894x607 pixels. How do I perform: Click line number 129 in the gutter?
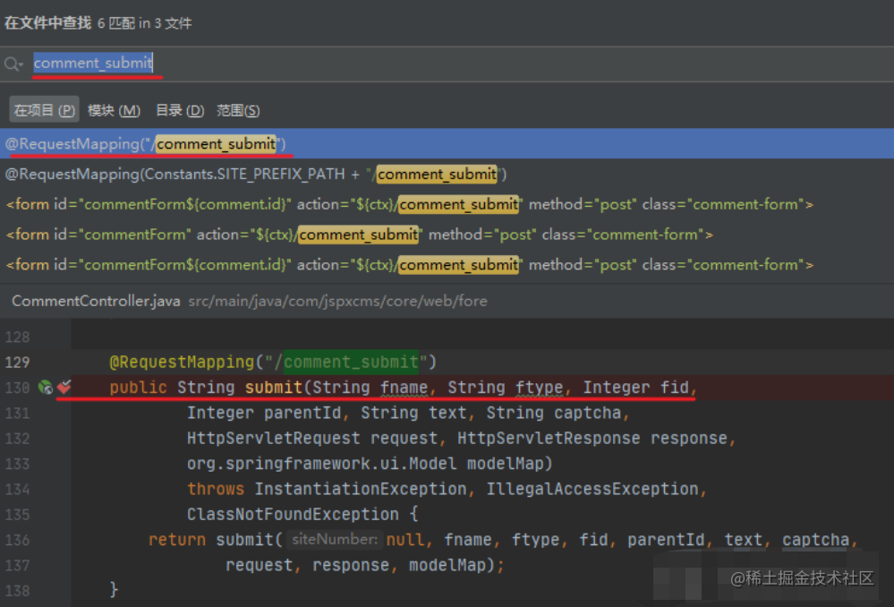[17, 363]
